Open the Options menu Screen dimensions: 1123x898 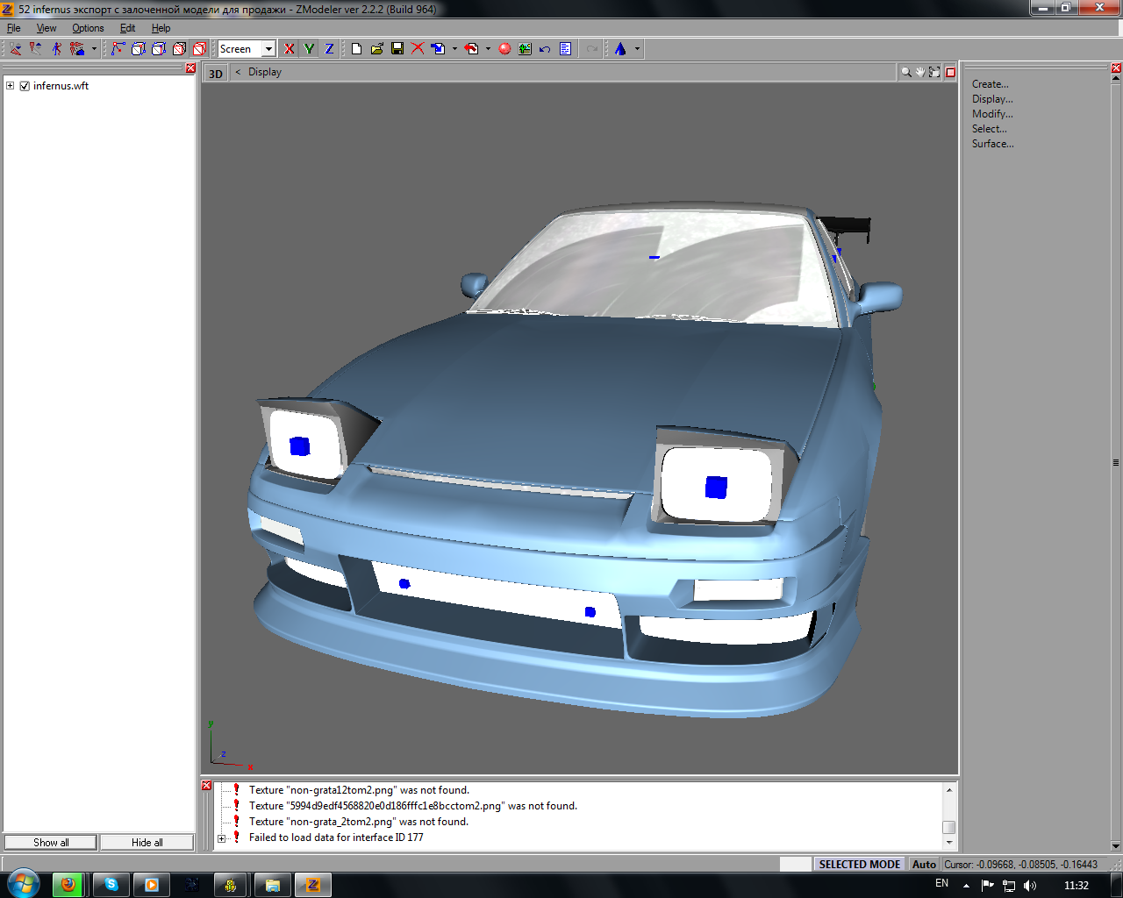click(x=88, y=28)
